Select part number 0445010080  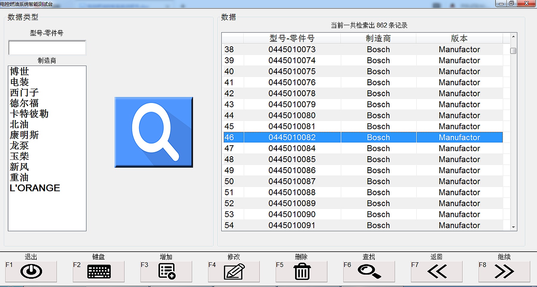click(x=292, y=116)
